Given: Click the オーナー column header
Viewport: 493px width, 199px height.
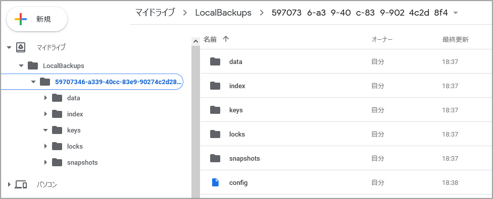Looking at the screenshot, I should [382, 40].
